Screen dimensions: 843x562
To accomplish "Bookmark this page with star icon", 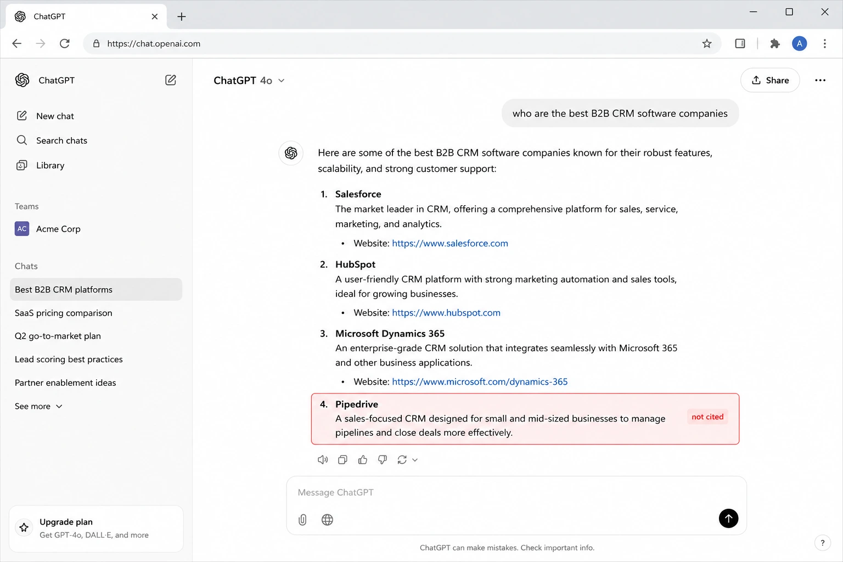I will click(707, 43).
